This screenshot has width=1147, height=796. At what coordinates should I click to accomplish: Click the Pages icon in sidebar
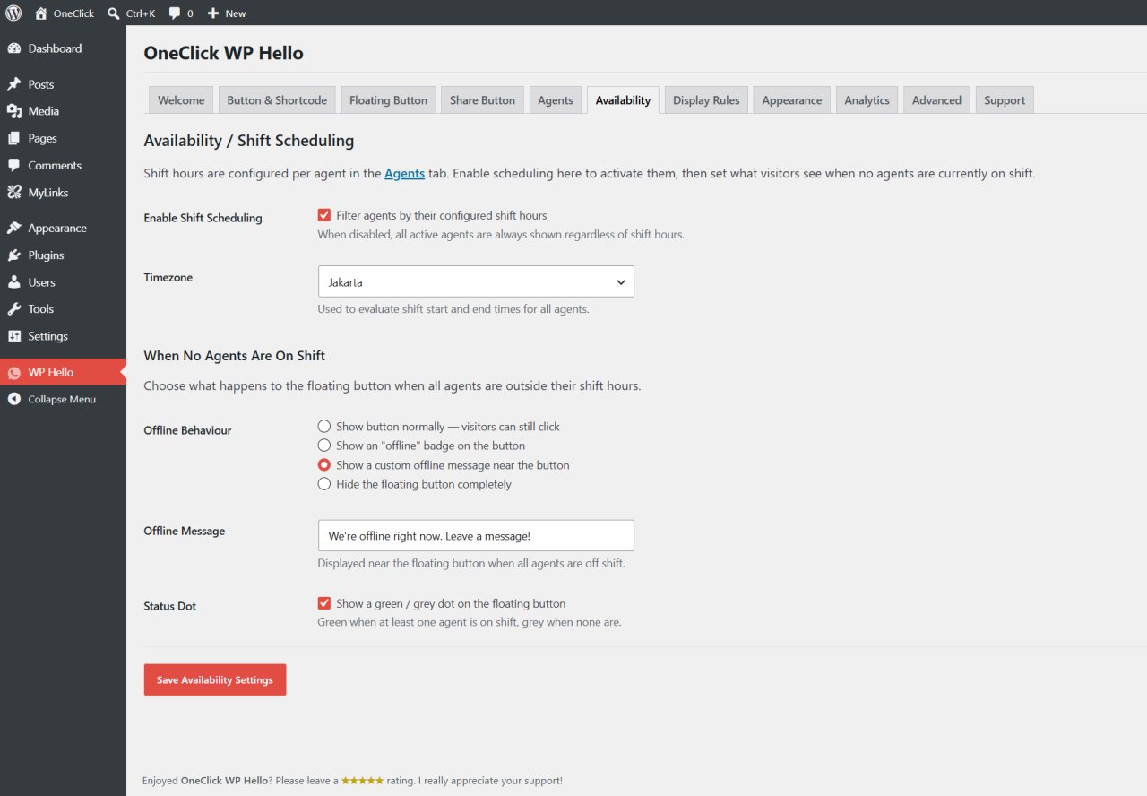tap(14, 138)
